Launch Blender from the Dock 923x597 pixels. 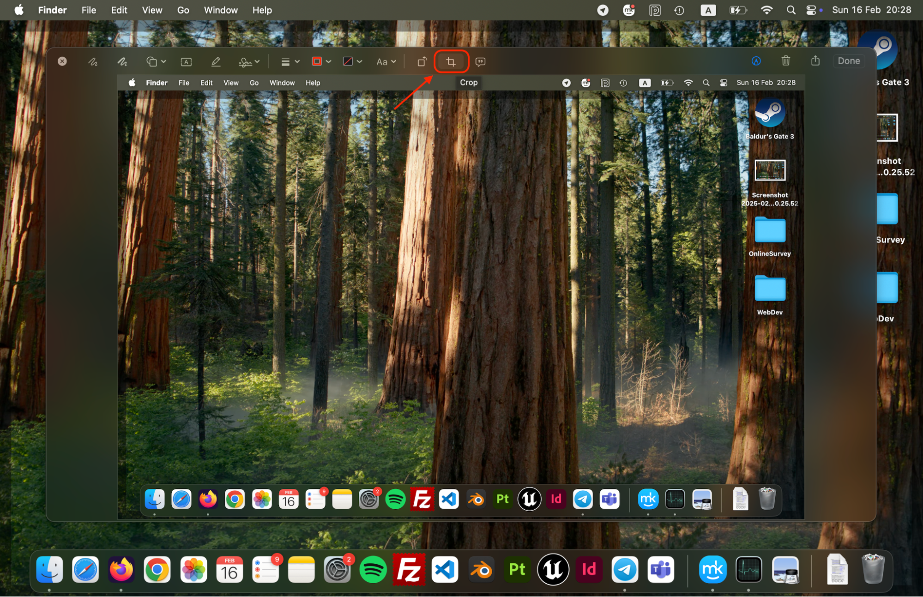coord(482,569)
